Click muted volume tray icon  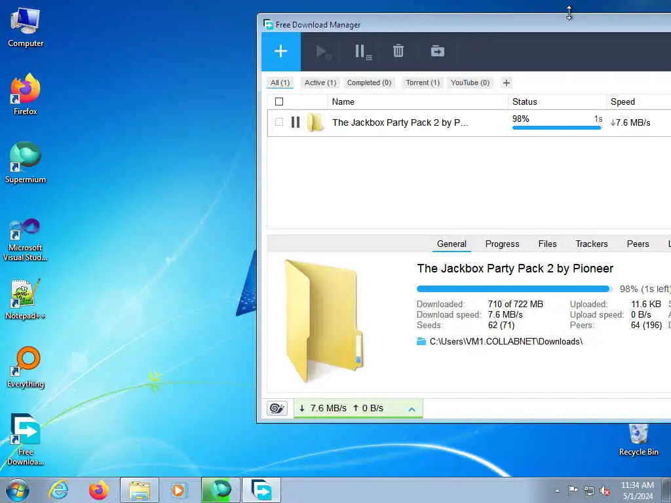605,491
